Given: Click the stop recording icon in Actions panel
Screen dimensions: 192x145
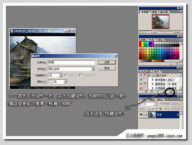Looking at the screenshot, I should 146,91.
